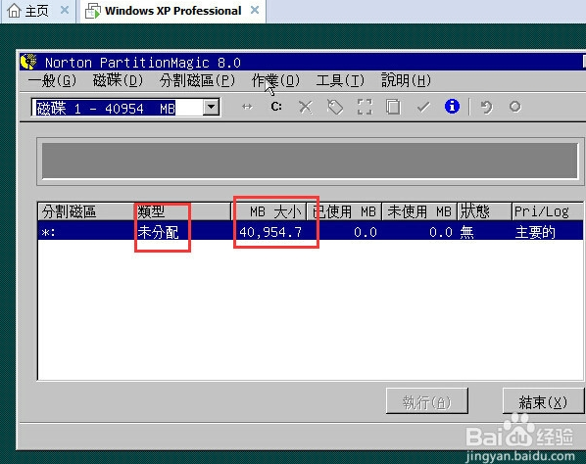
Task: Click the home icon on the 主页 tab
Action: [14, 11]
